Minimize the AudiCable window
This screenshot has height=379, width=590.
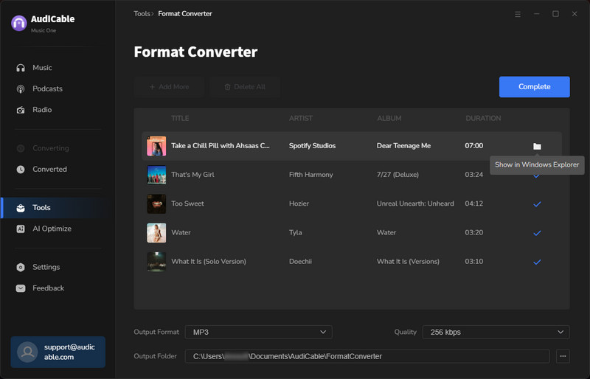(537, 14)
